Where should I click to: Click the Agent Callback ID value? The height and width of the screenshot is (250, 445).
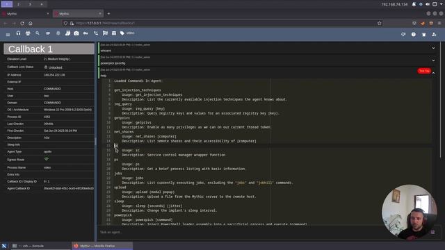tap(69, 188)
